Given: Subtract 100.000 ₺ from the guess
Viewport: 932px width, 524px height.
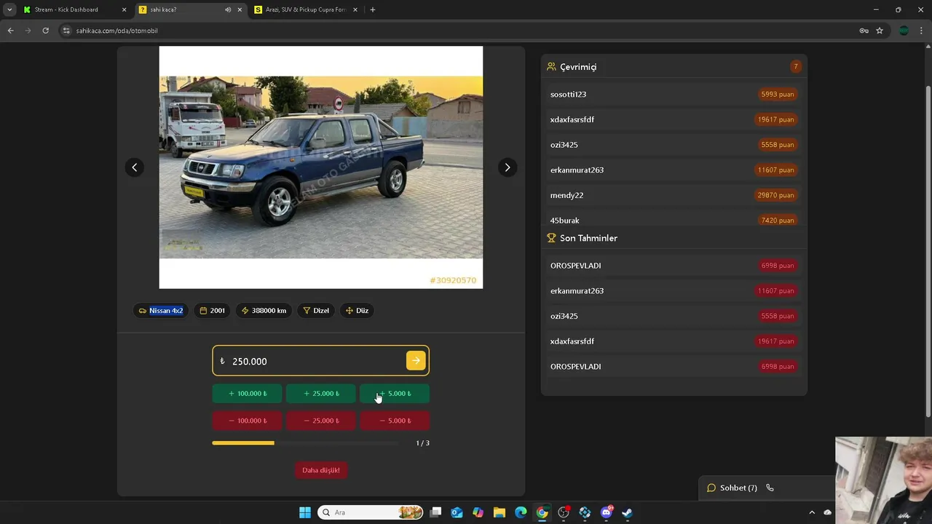Looking at the screenshot, I should [x=247, y=421].
